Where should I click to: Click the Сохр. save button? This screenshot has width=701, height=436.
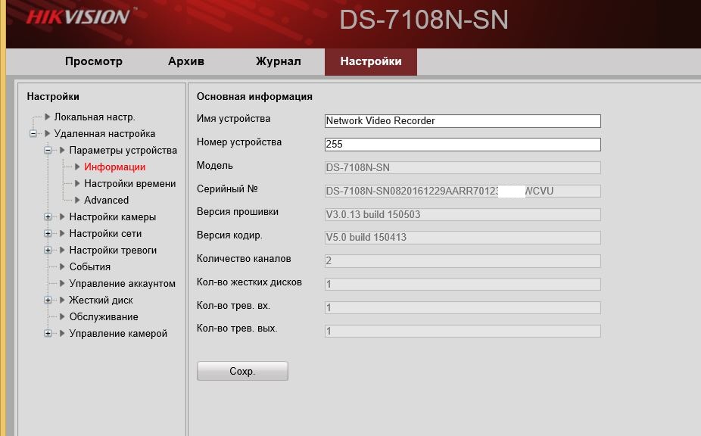click(242, 371)
